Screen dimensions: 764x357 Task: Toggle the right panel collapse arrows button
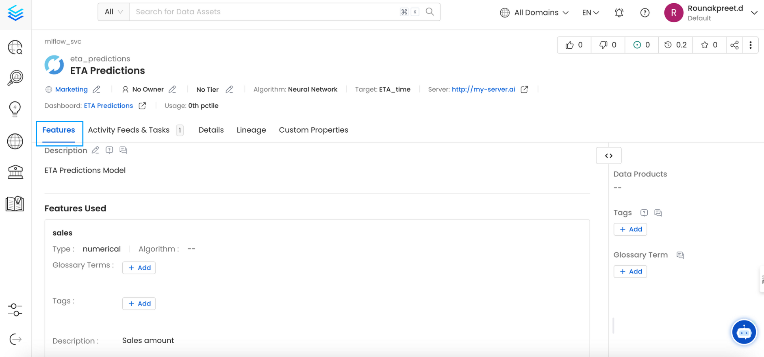pos(609,155)
